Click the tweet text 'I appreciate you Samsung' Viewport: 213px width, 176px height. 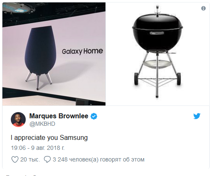pos(49,138)
